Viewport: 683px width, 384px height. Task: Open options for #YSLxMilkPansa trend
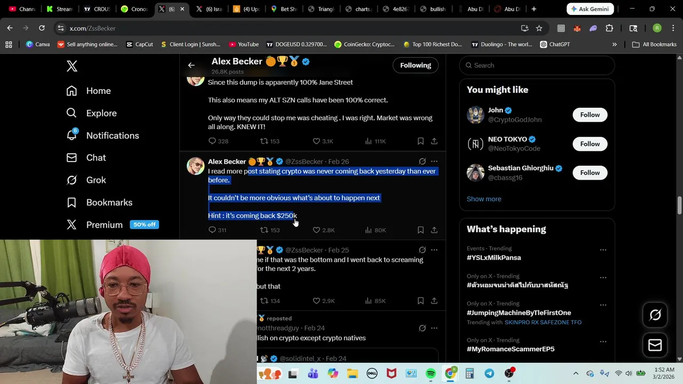[603, 250]
